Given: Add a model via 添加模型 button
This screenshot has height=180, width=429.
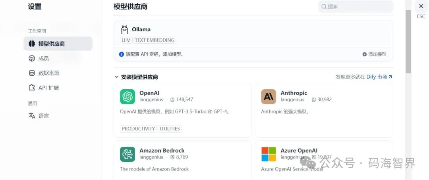Looking at the screenshot, I should [x=374, y=54].
